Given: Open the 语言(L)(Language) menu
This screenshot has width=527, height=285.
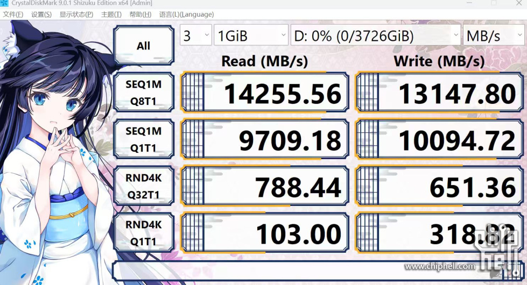Looking at the screenshot, I should click(186, 15).
